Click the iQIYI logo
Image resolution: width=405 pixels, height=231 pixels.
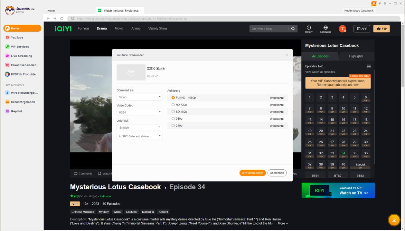63,29
